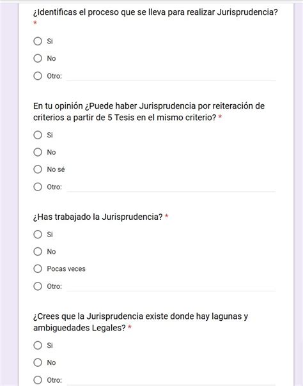Select No for ¿Has trabajado la Jurisprudencia?
The image size is (303, 386).
click(38, 252)
